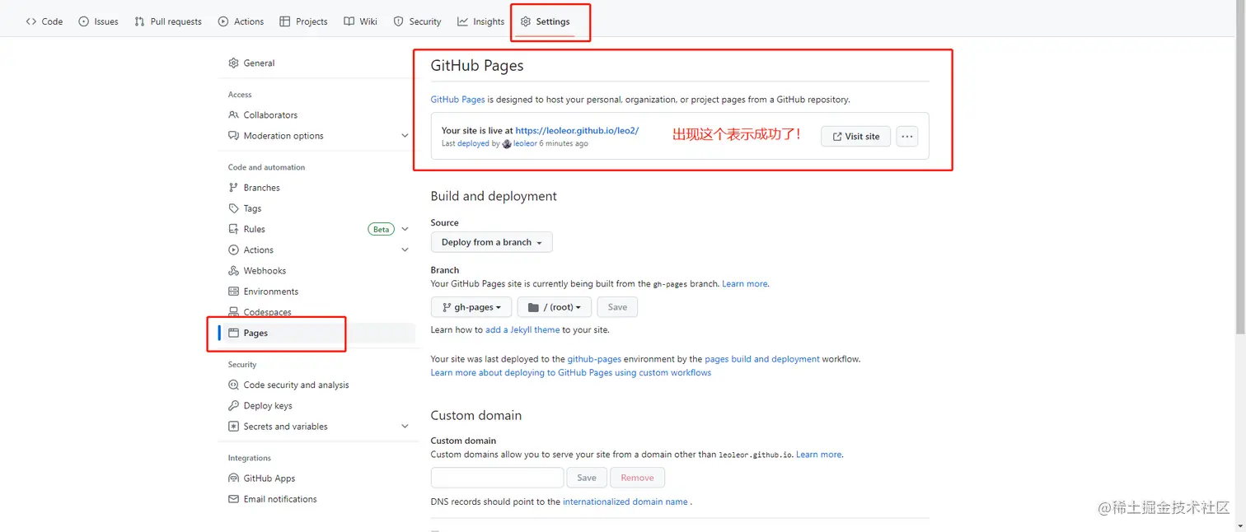Expand the sidebar Actions chevron
The width and height of the screenshot is (1246, 532).
tap(405, 250)
